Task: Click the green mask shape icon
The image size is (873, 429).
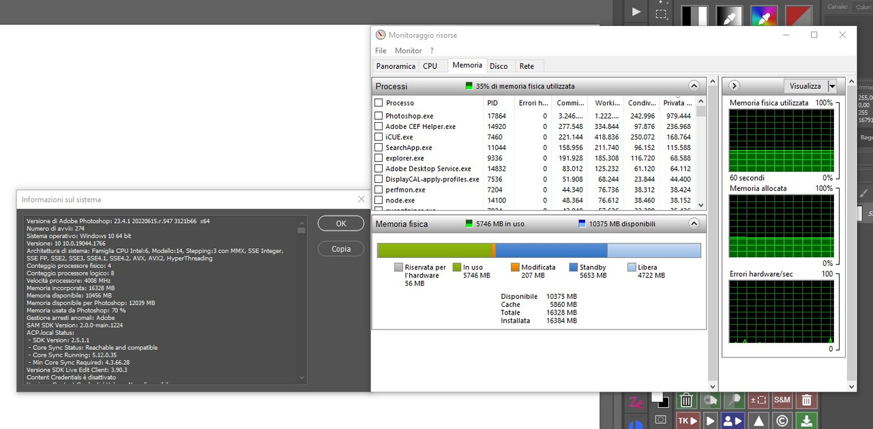Action: 711,401
